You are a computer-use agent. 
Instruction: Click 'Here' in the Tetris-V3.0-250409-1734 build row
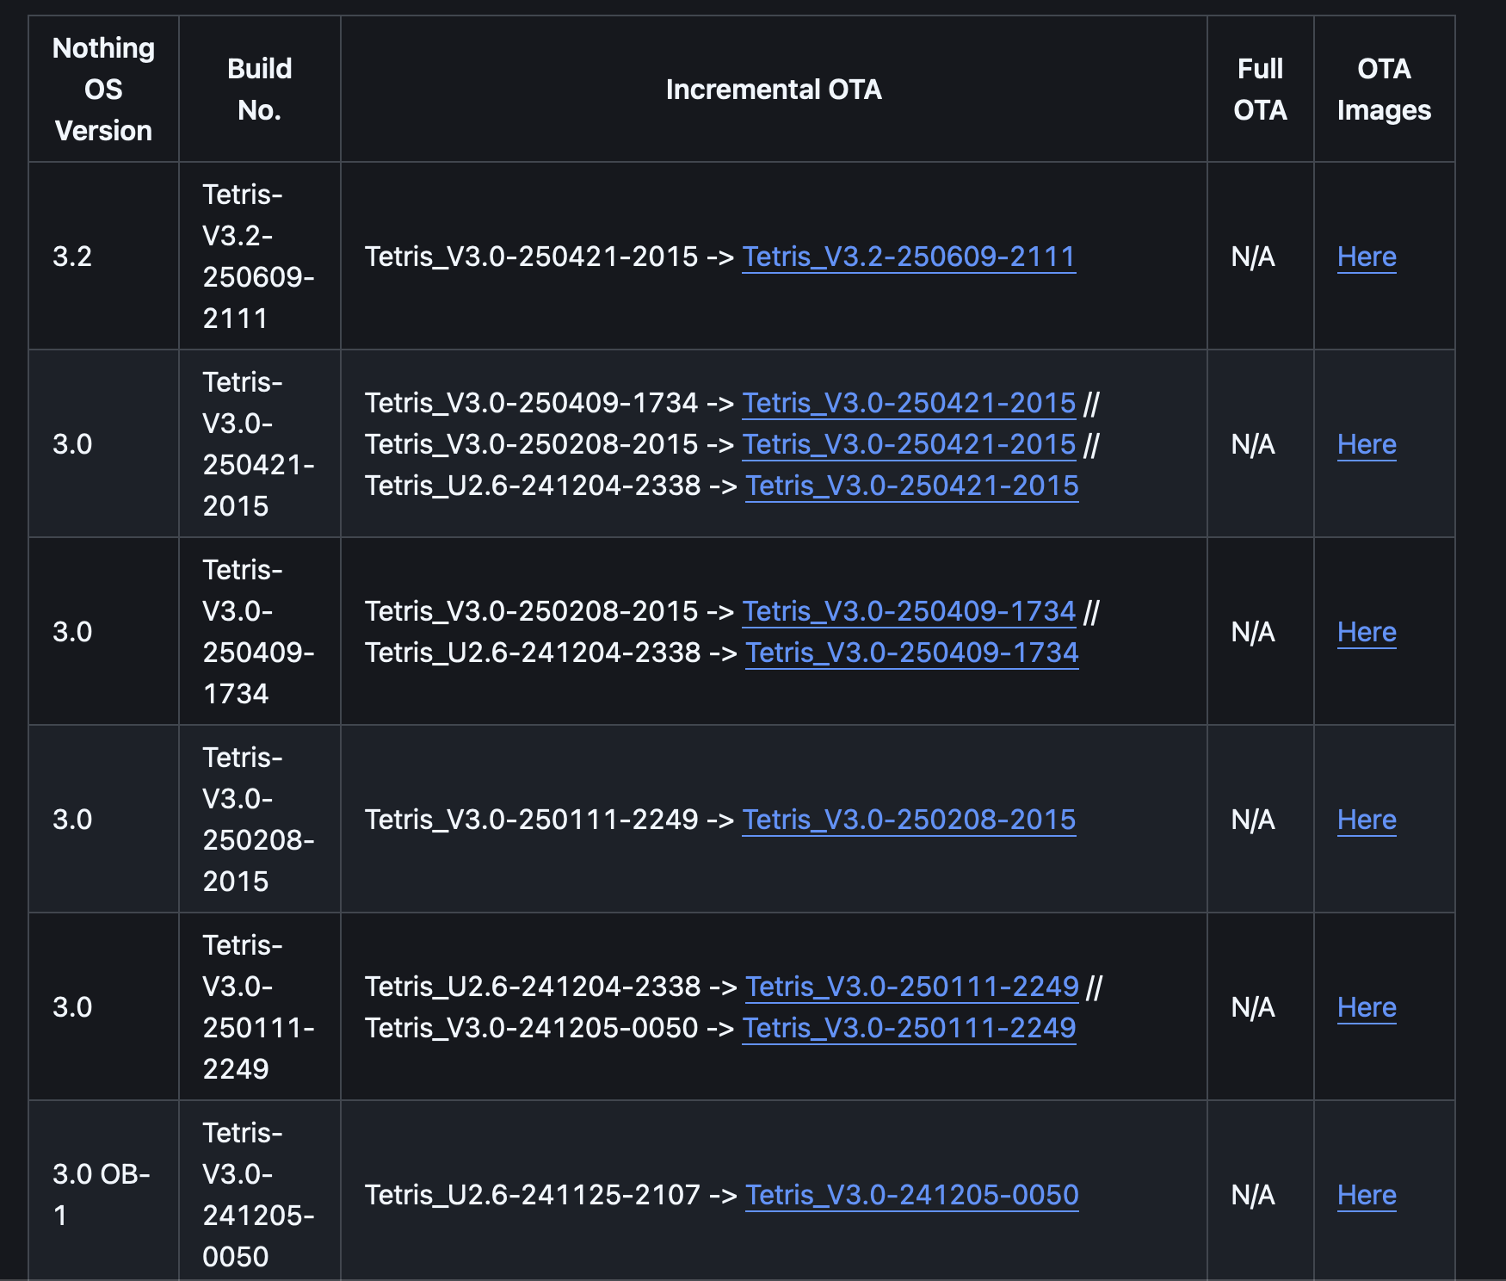1367,632
